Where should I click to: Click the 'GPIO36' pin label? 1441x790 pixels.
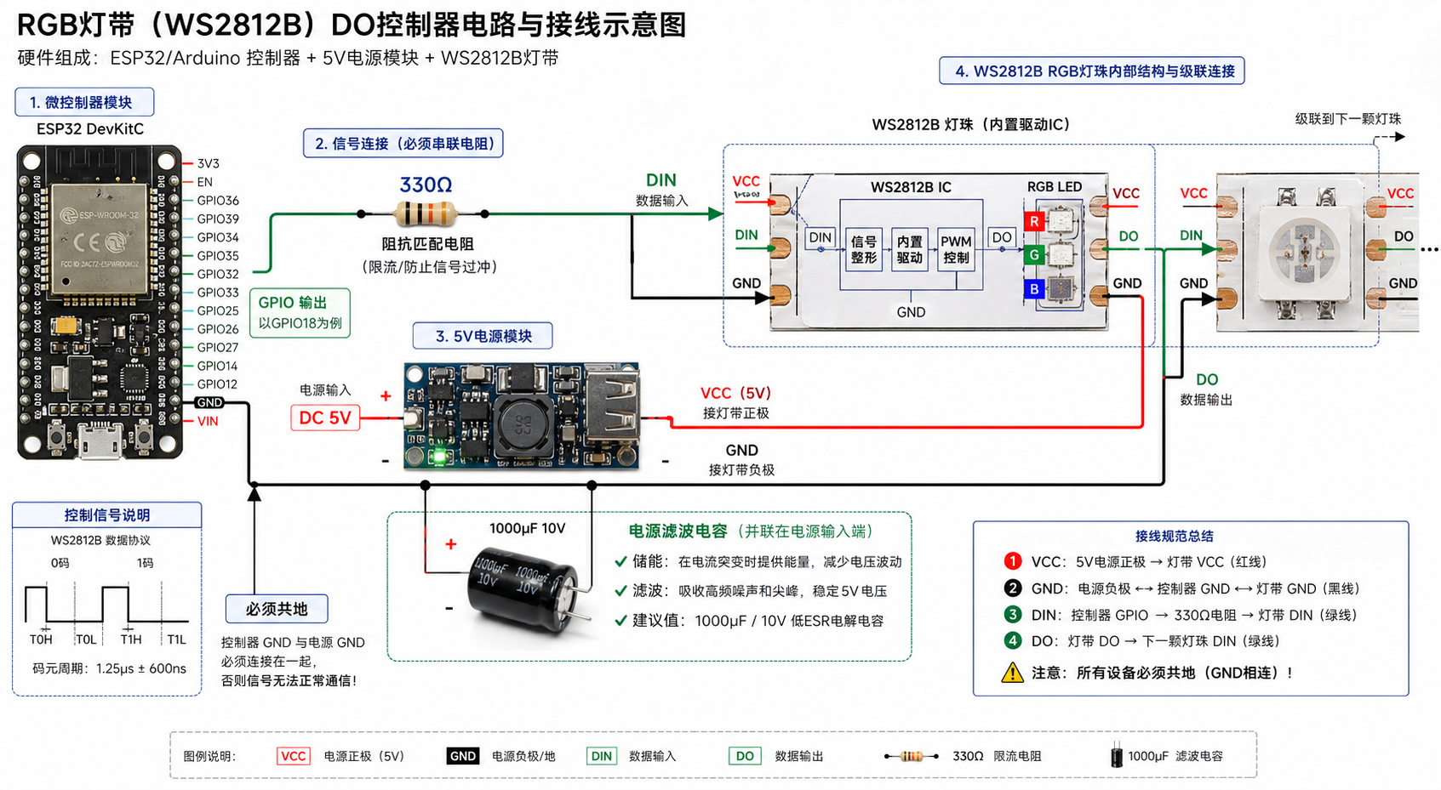tap(218, 201)
